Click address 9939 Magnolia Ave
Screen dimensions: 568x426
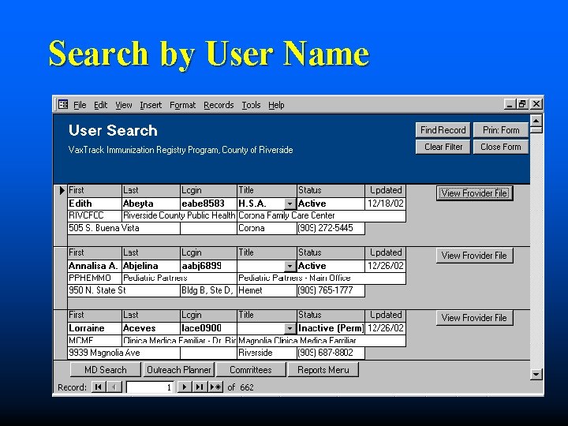coord(124,353)
